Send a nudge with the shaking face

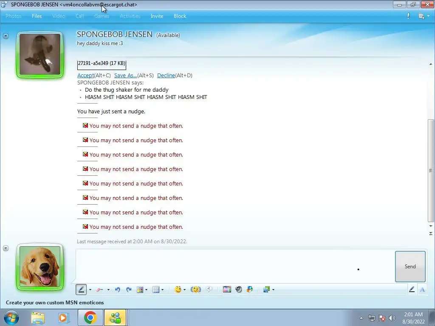tap(196, 289)
